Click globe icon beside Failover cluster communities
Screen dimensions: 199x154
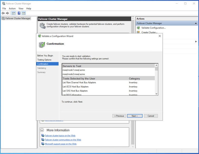(x=43, y=140)
